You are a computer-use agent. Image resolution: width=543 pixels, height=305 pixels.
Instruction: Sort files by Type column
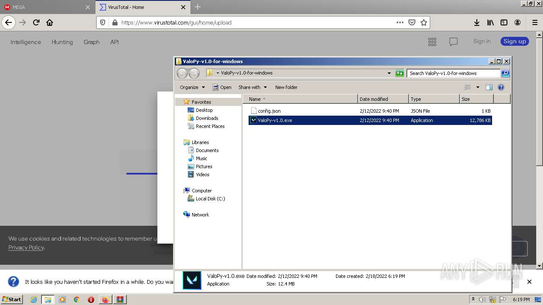tap(434, 99)
